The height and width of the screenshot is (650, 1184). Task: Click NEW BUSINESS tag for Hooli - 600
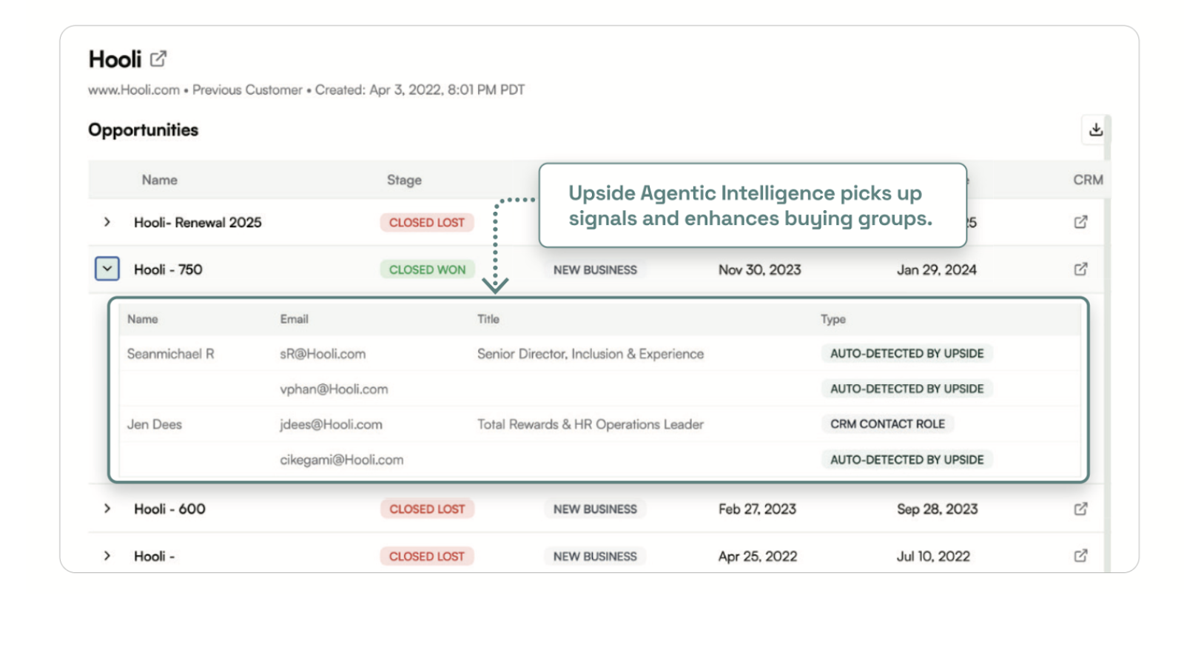click(x=595, y=509)
